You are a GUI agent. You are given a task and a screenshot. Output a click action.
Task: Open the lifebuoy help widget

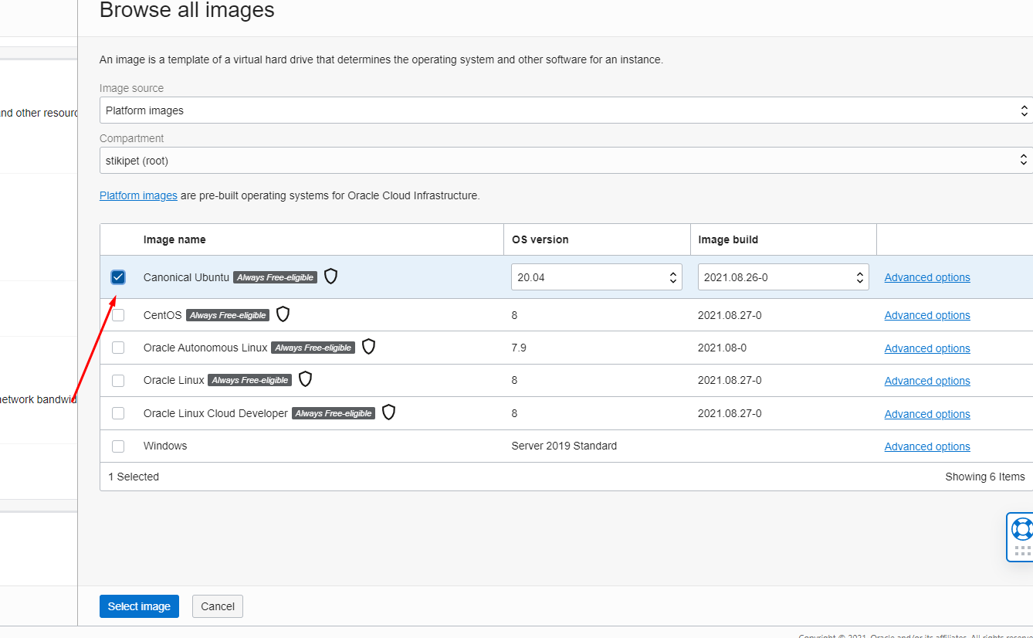click(1021, 529)
